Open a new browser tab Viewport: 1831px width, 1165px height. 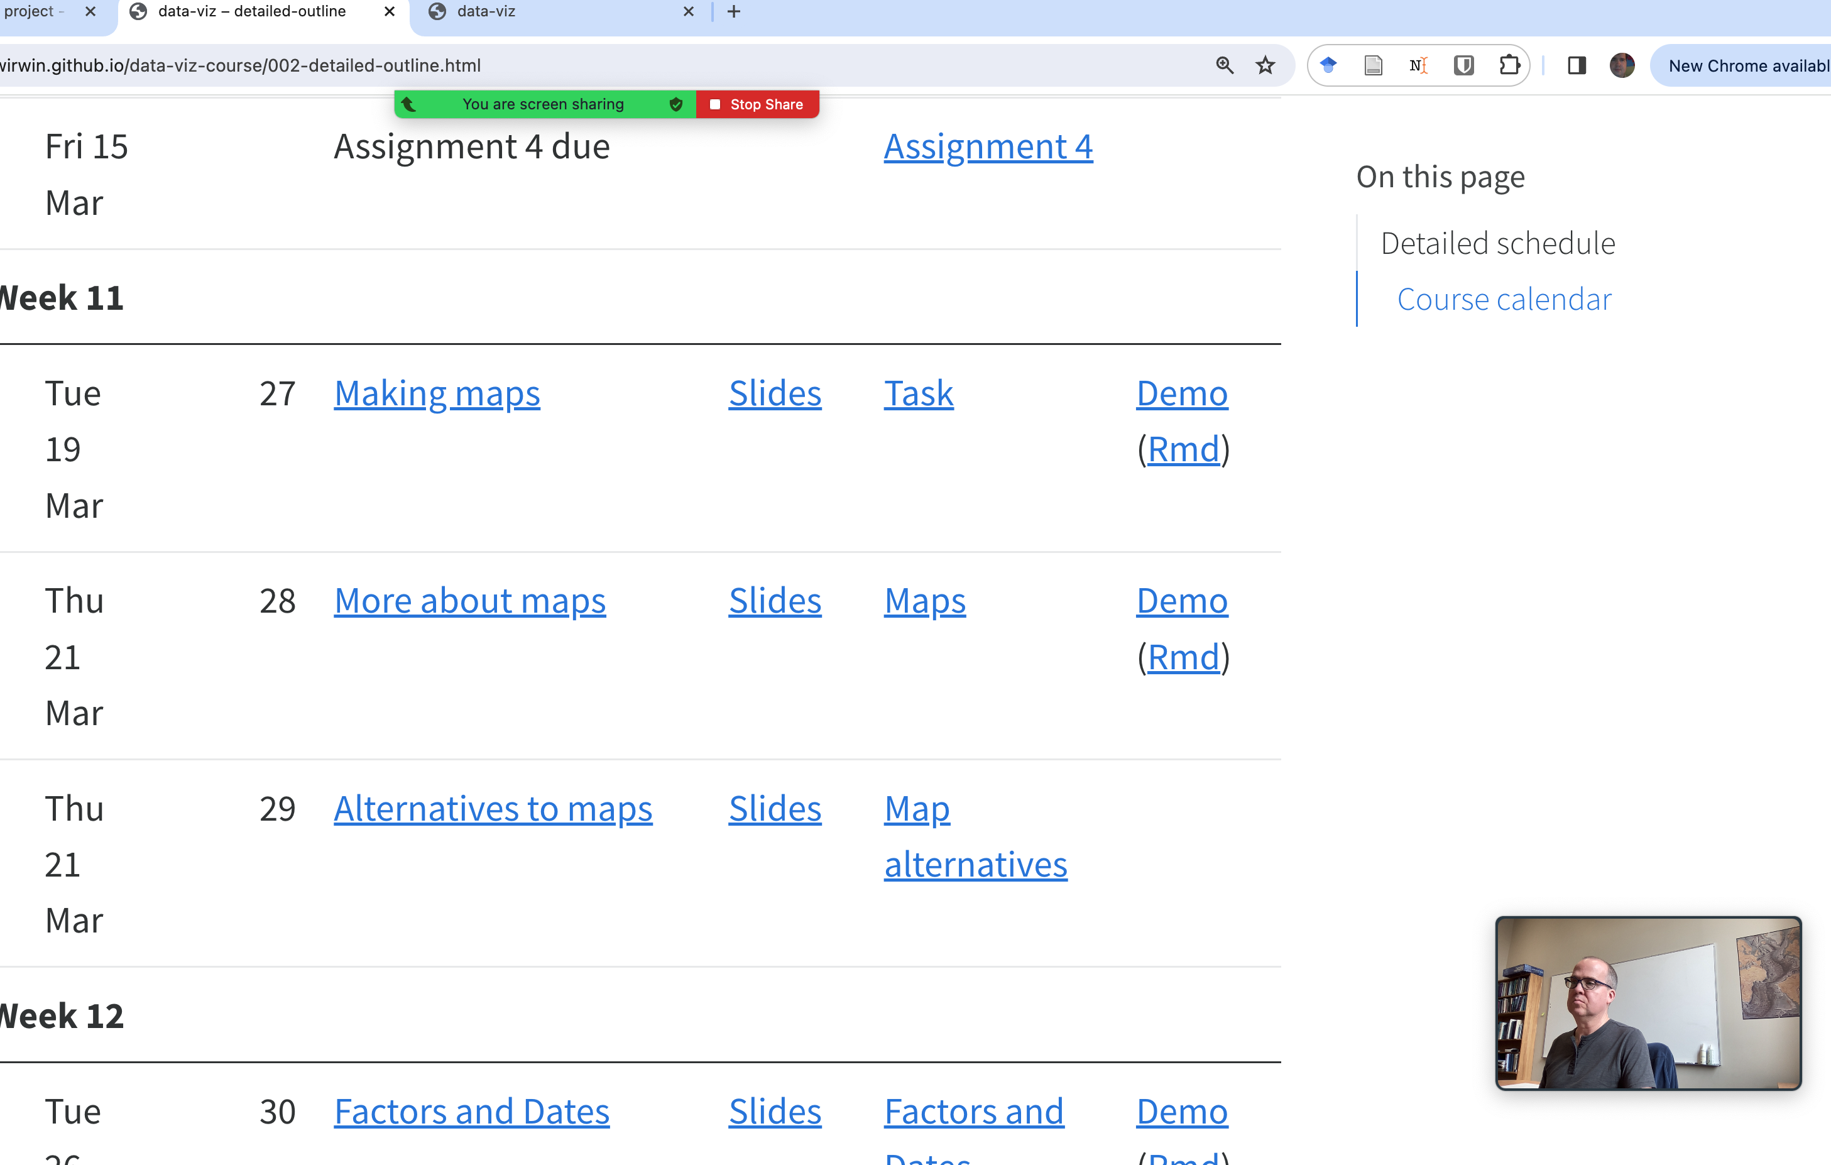734,12
